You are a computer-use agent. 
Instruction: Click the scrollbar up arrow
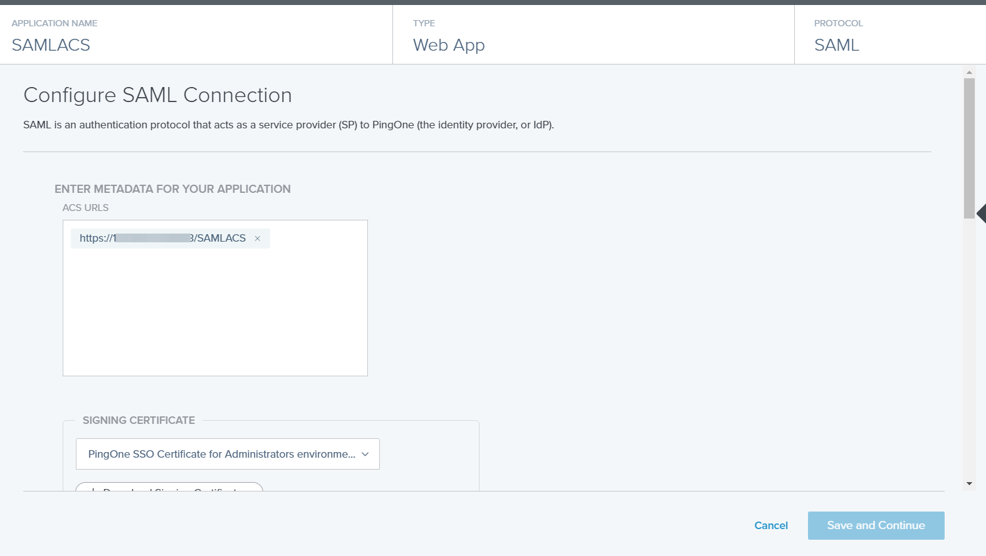pos(969,73)
